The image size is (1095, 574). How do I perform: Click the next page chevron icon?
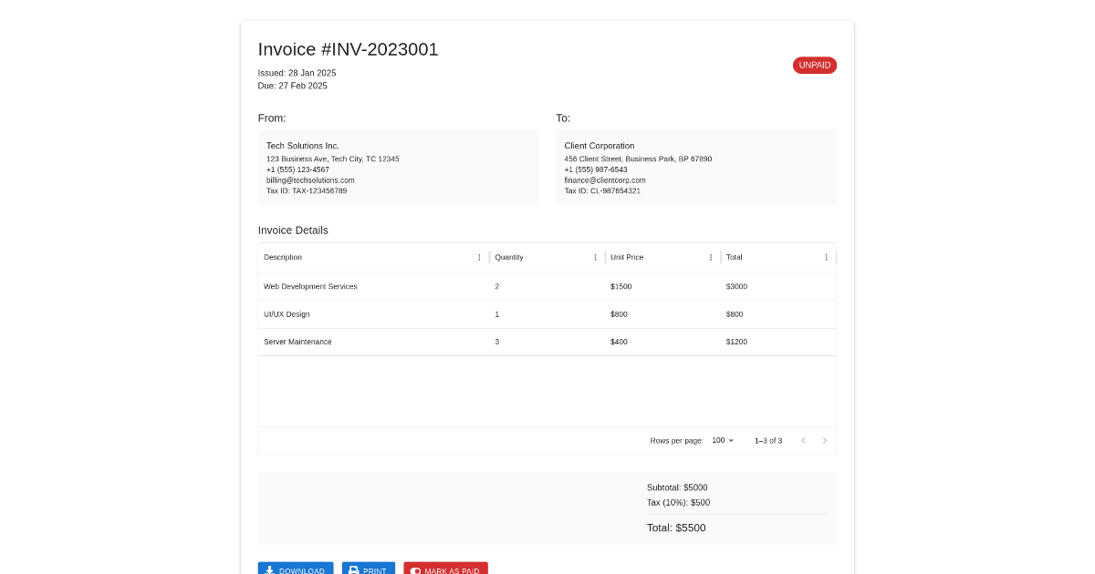pyautogui.click(x=824, y=440)
